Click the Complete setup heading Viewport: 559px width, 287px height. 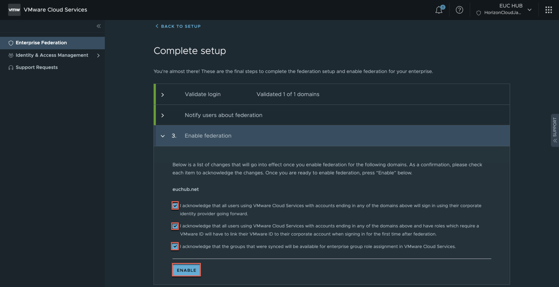click(x=190, y=51)
